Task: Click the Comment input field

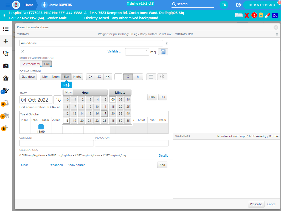Action: pyautogui.click(x=57, y=143)
